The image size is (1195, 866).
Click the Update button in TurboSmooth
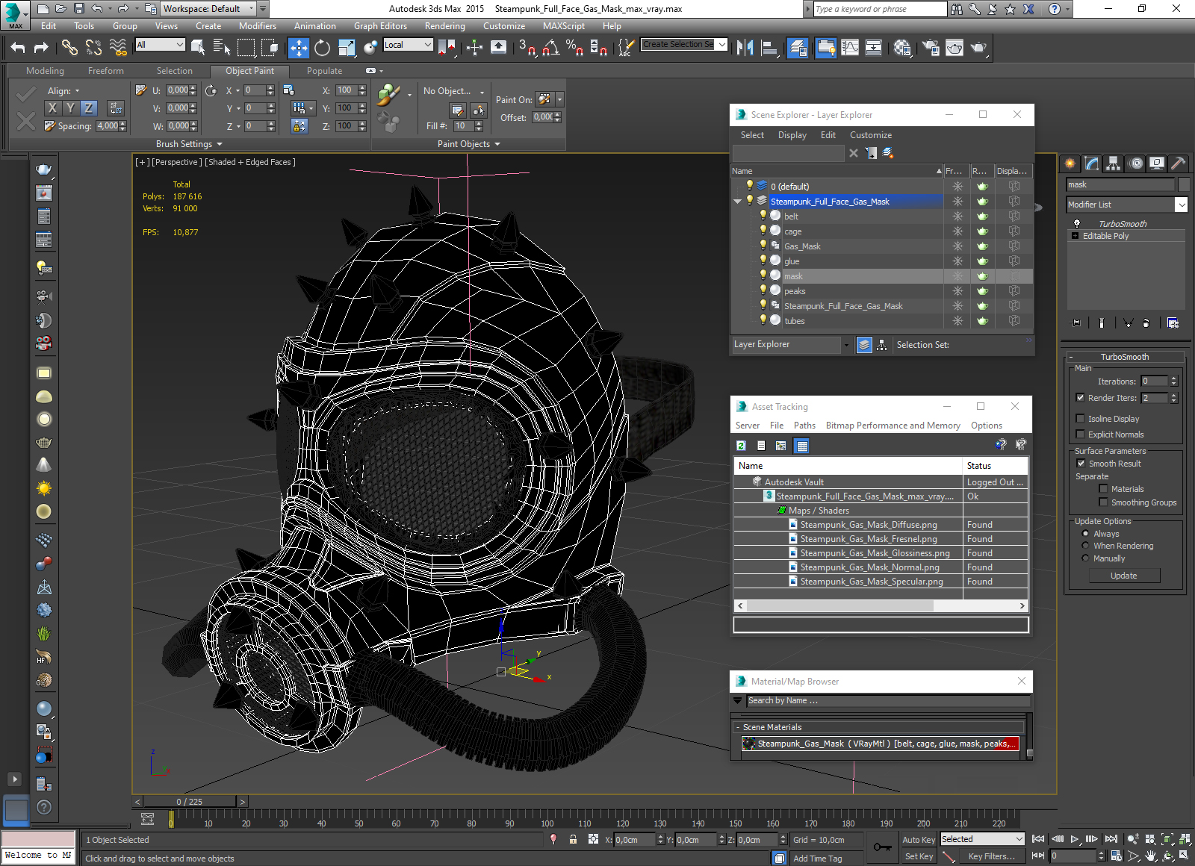click(x=1124, y=576)
